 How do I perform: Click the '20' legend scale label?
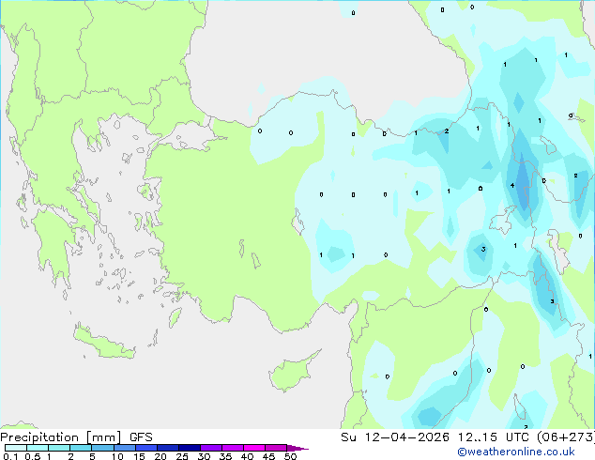point(160,456)
